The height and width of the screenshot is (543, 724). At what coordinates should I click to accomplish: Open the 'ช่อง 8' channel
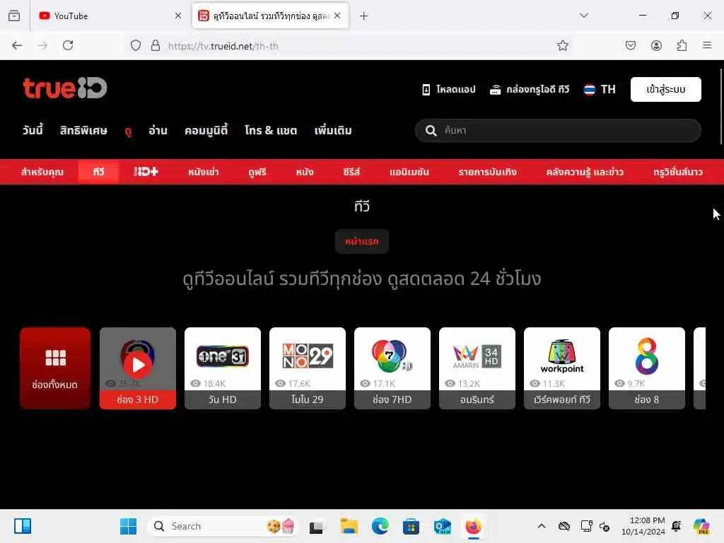point(646,368)
